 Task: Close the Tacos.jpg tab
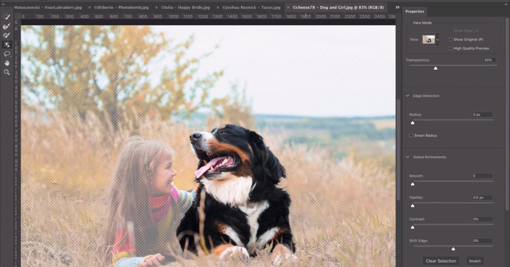click(218, 8)
